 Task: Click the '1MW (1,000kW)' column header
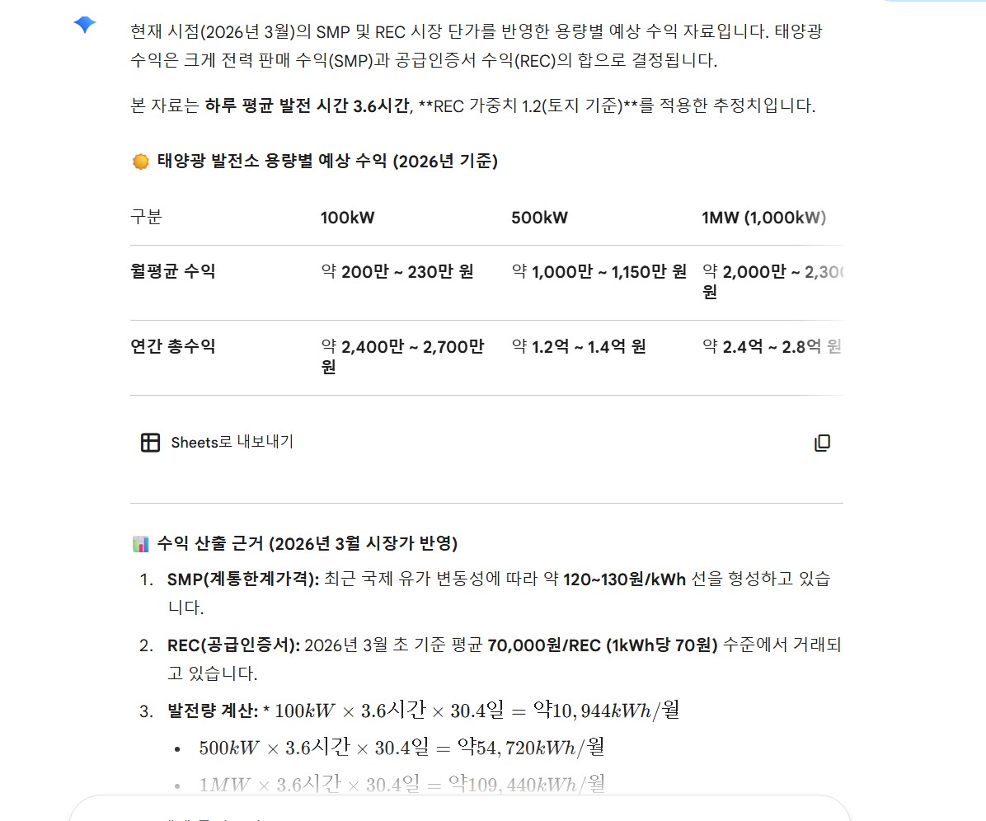point(763,218)
